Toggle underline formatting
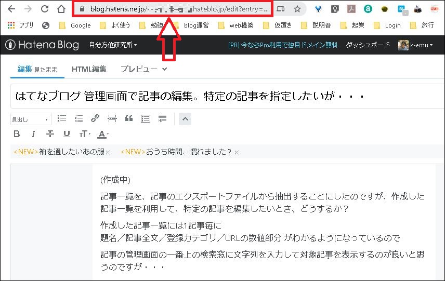Viewport: 445px width, 281px height. (x=67, y=134)
